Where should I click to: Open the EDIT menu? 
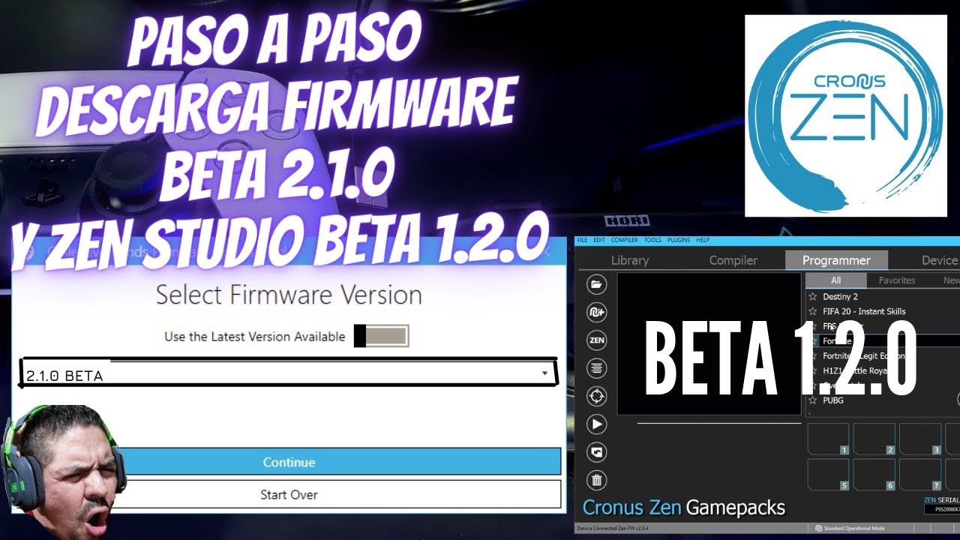coord(599,240)
